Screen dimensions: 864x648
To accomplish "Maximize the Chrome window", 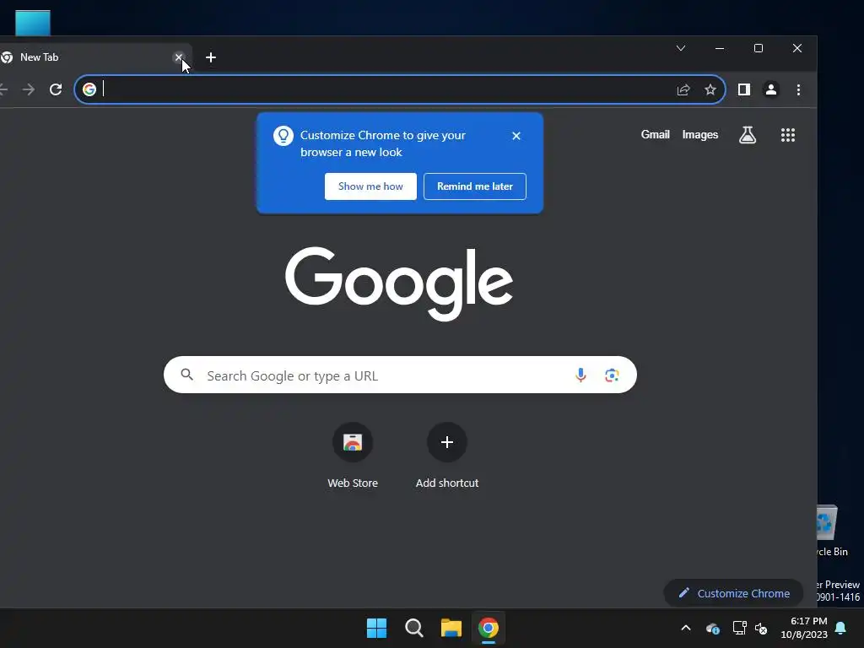I will (759, 48).
